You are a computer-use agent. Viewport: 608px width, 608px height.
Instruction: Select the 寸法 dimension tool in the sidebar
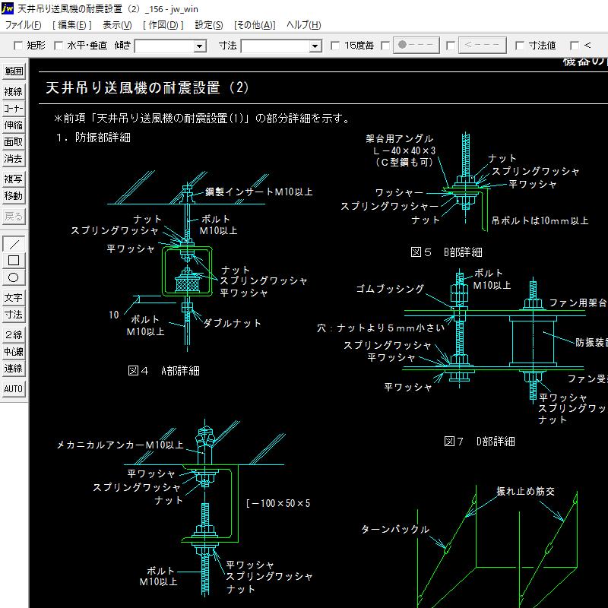(13, 313)
